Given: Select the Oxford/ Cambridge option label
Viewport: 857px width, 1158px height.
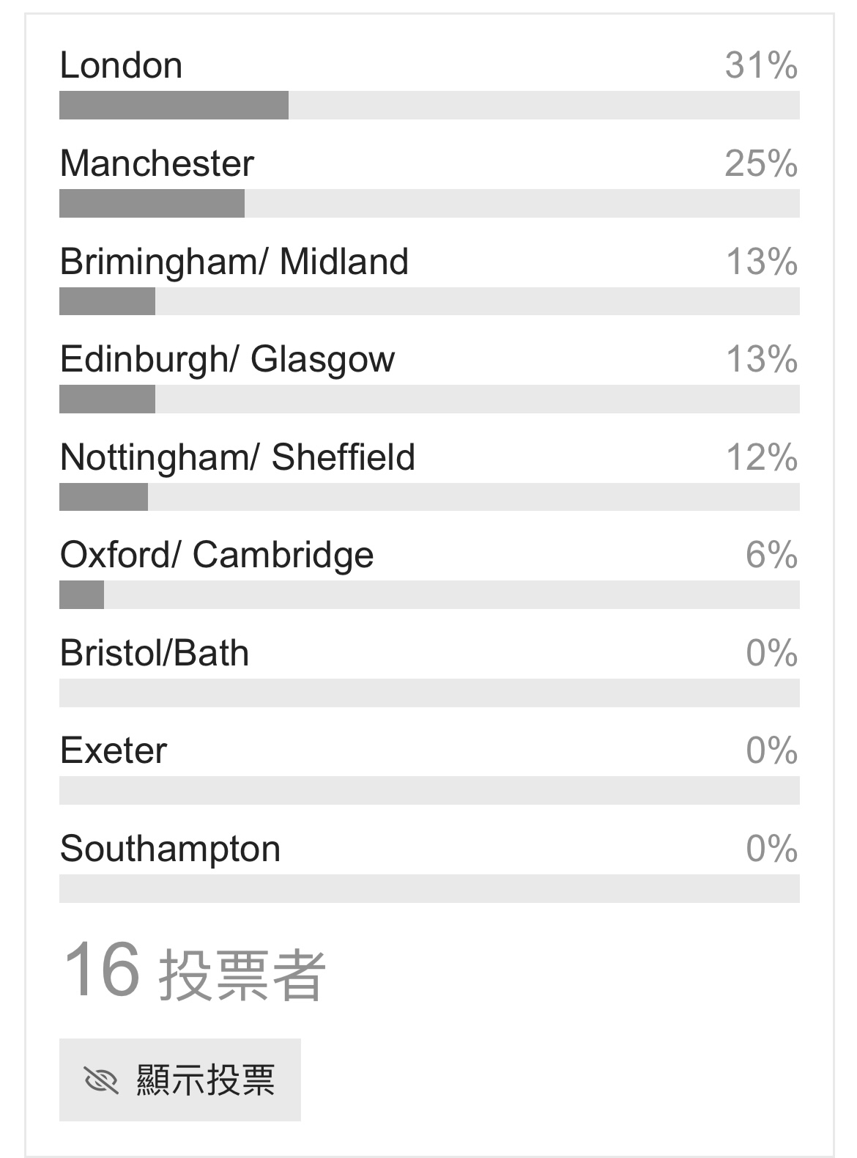Looking at the screenshot, I should [217, 555].
